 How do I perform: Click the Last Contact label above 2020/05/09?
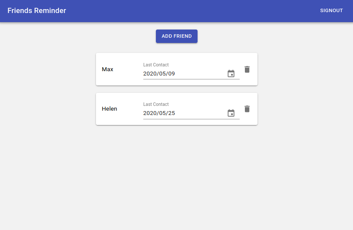click(x=156, y=65)
